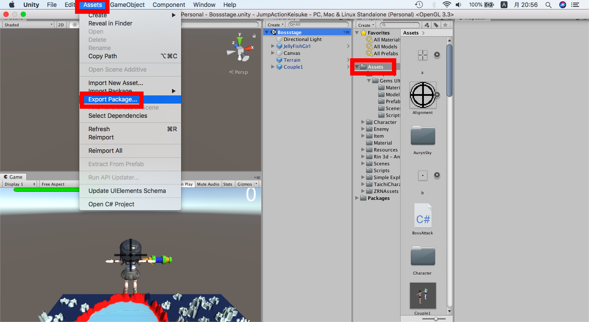
Task: Expand sub-assets of the b texture
Action: tap(437, 175)
